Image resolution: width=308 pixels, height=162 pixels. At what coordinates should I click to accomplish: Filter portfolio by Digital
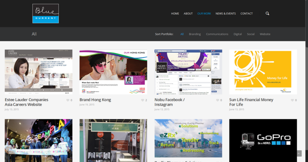[237, 34]
